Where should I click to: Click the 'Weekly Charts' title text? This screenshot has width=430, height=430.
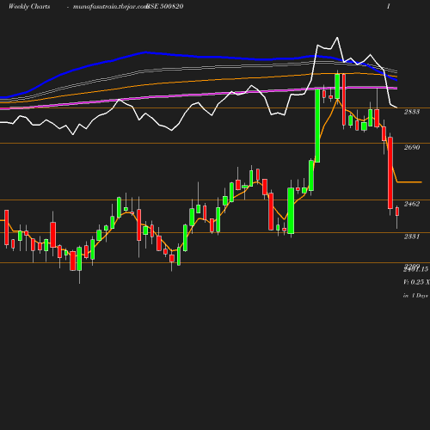(29, 7)
